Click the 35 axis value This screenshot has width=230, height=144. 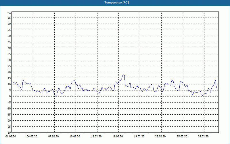pyautogui.click(x=9, y=54)
